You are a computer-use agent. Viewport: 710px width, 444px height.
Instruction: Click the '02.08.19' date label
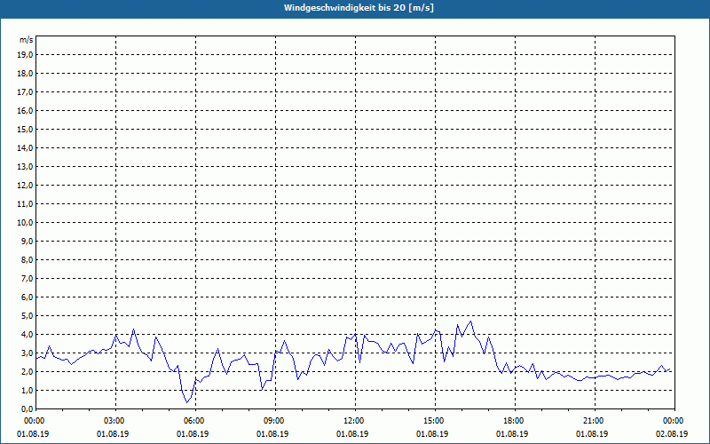(x=672, y=433)
